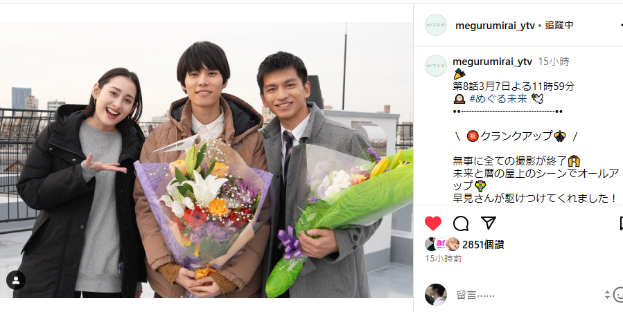Open megurumirai_ytv username above the caption
This screenshot has height=312, width=623.
click(492, 62)
